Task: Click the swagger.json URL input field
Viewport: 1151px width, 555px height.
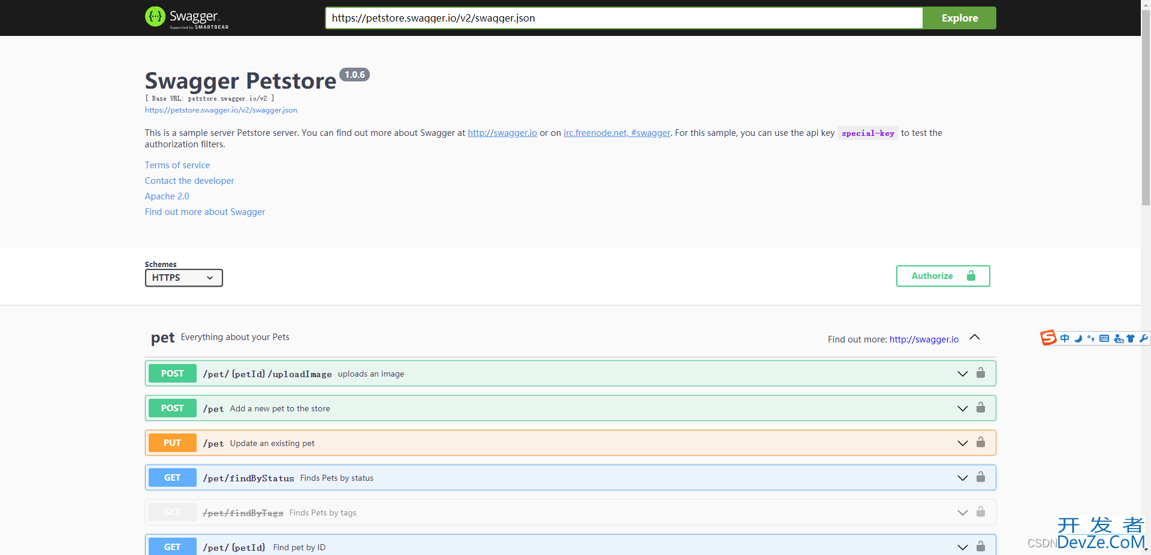Action: (624, 18)
